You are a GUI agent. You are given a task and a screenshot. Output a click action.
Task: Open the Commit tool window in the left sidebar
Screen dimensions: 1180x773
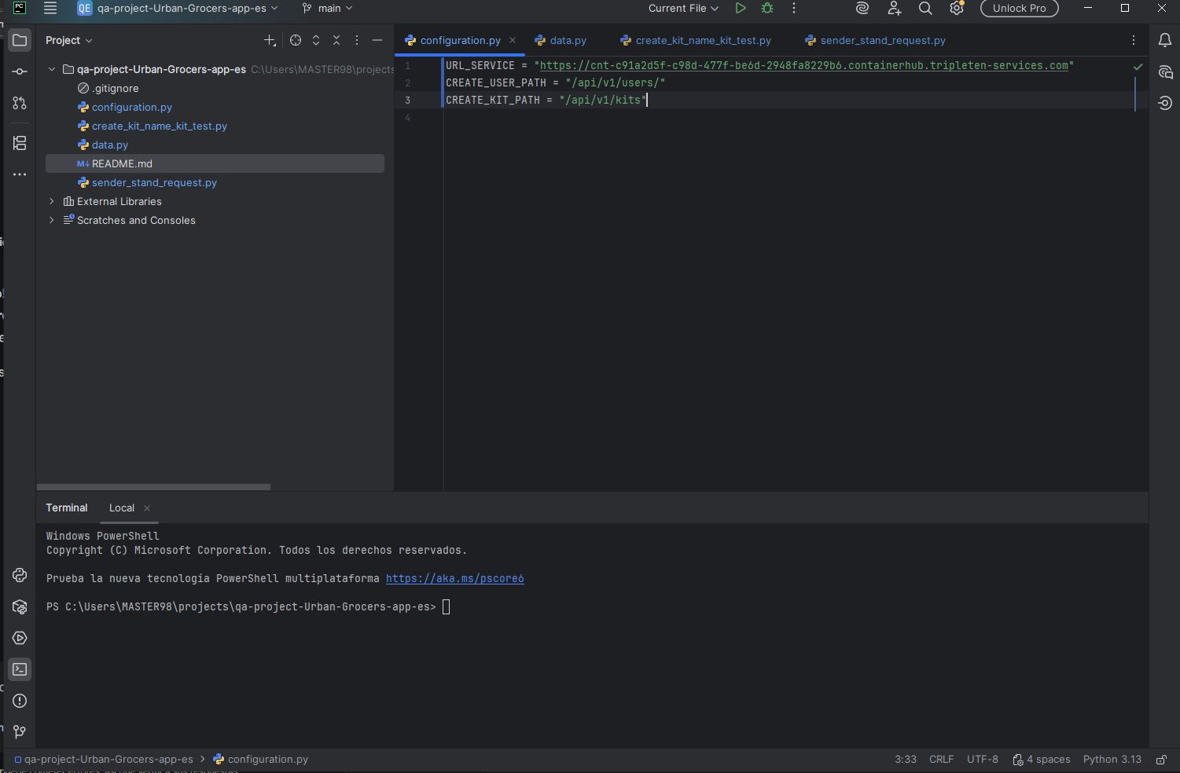(x=20, y=71)
